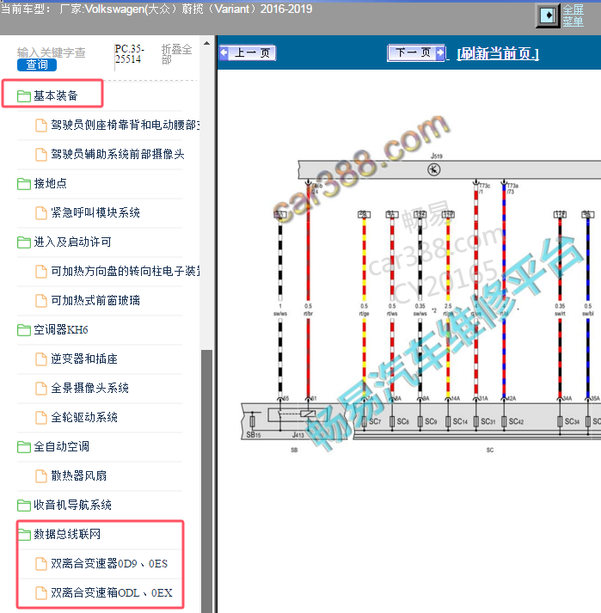Viewport: 601px width, 613px height.
Task: Open 全景摄像头系统 document
Action: click(89, 388)
